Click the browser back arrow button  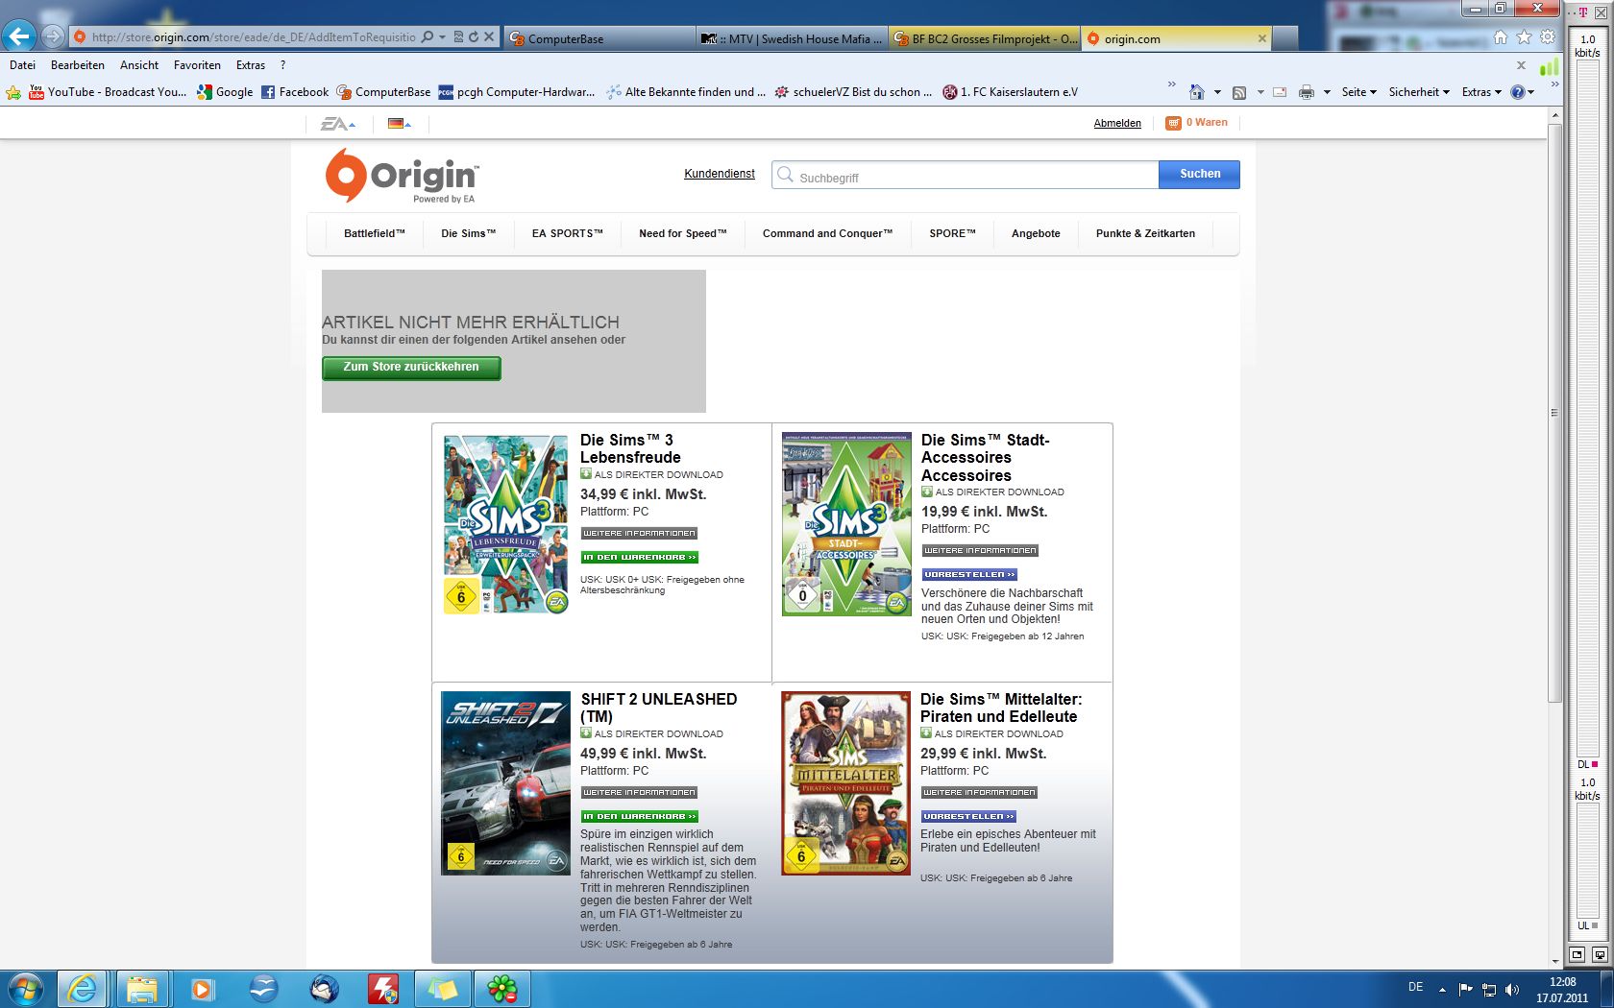18,36
